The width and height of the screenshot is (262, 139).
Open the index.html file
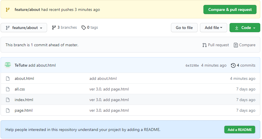click(x=24, y=100)
